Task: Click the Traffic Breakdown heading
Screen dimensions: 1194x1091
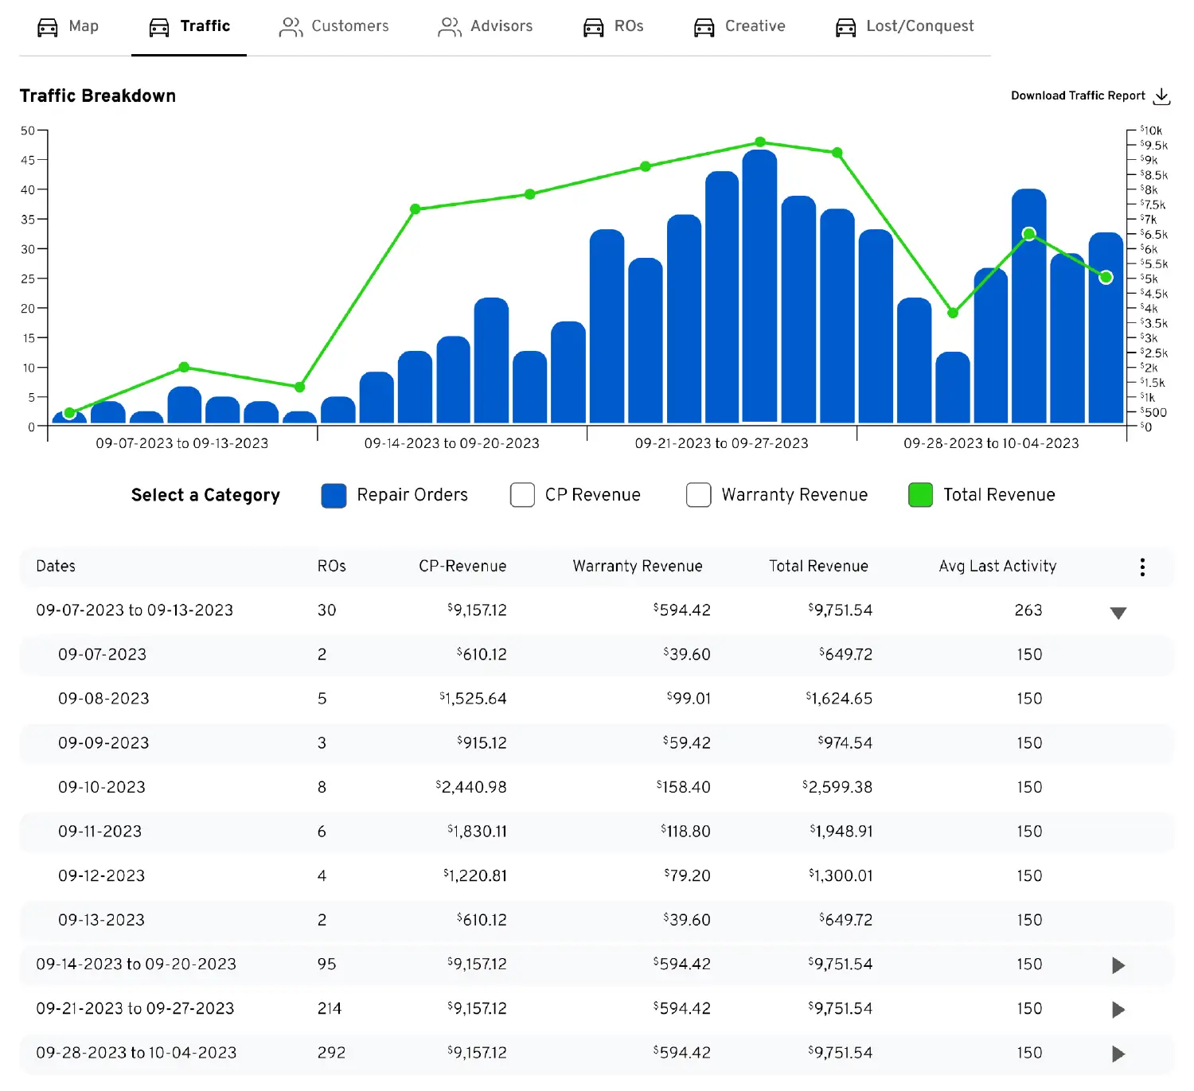Action: [x=98, y=95]
